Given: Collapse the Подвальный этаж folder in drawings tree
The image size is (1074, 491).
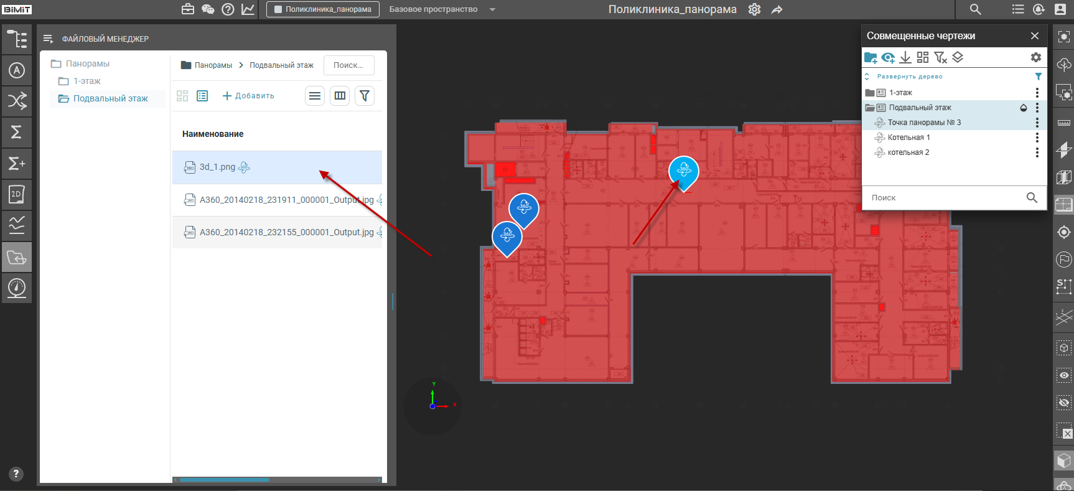Looking at the screenshot, I should [870, 108].
